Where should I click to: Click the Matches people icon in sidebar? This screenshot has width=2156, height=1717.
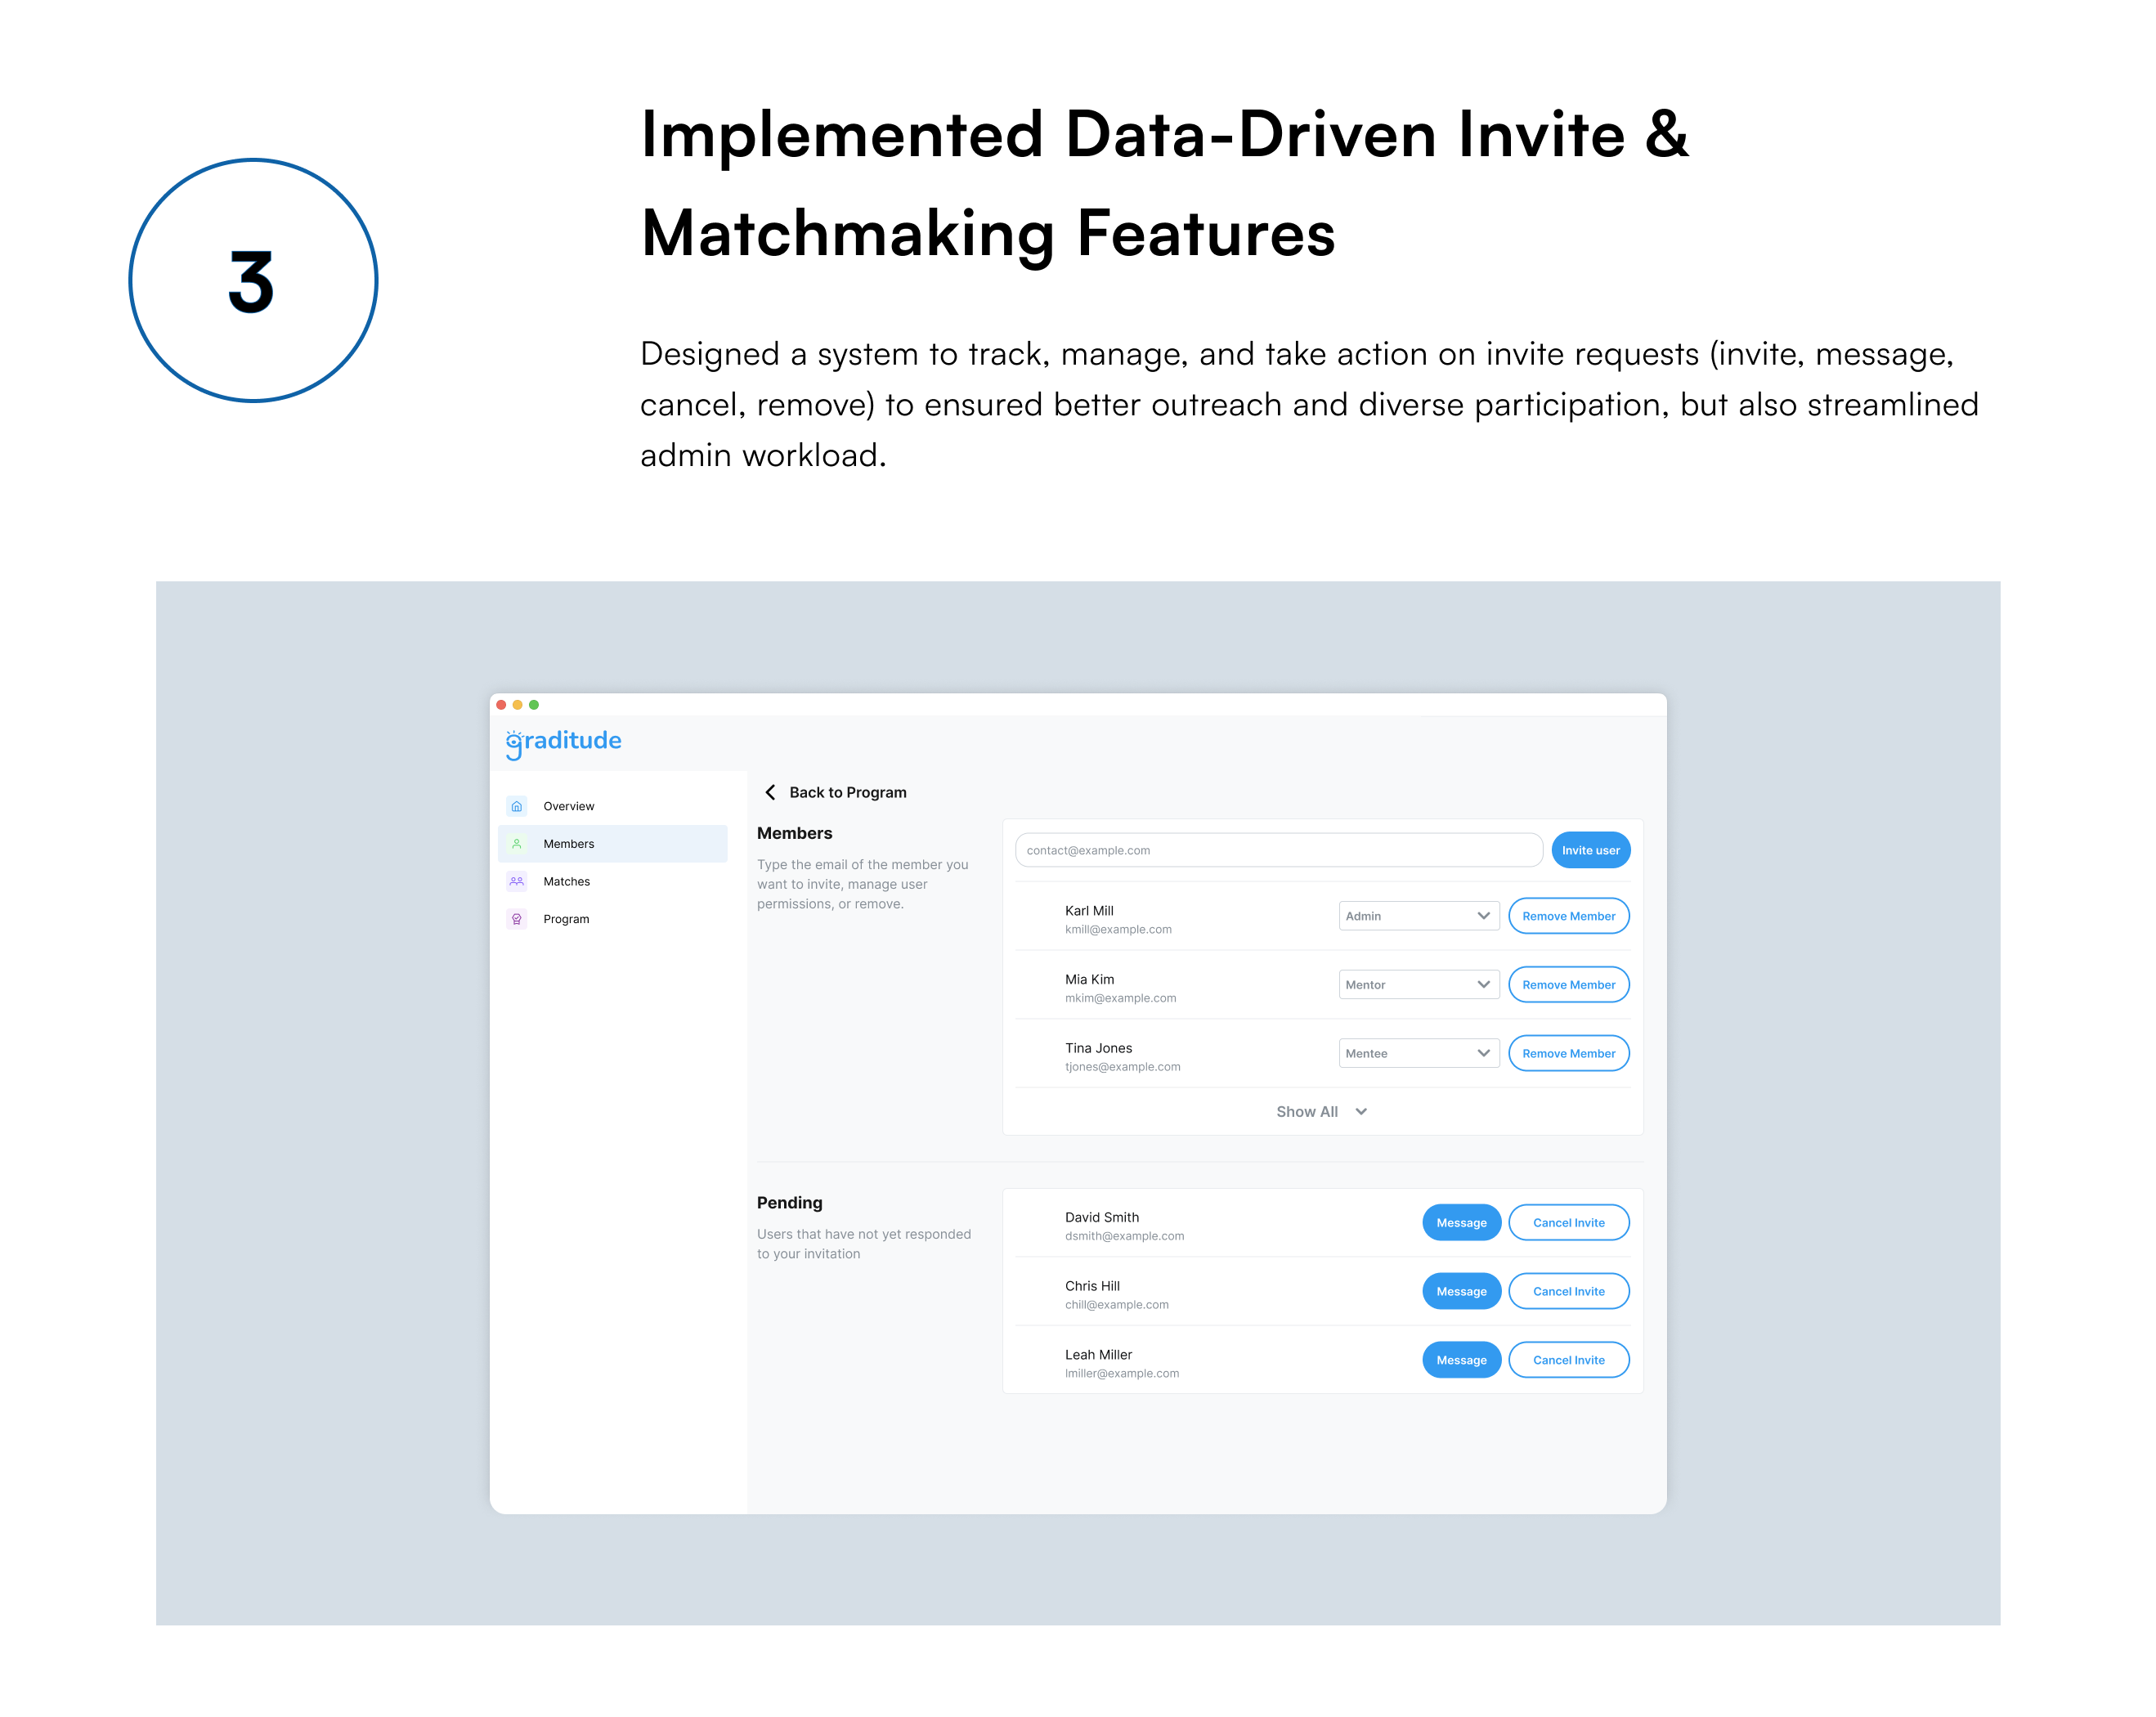pyautogui.click(x=516, y=881)
